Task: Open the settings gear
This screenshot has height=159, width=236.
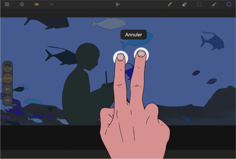Action: 22,4
